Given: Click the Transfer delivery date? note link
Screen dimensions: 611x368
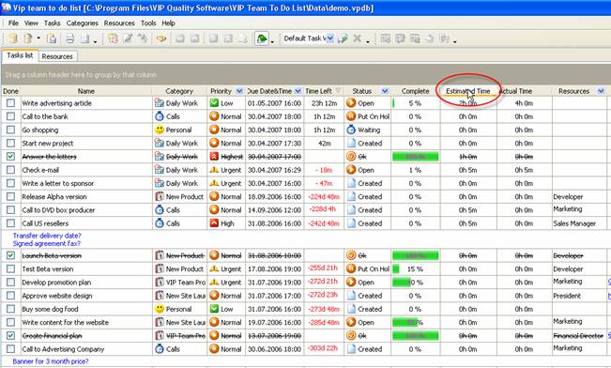Looking at the screenshot, I should [x=47, y=236].
